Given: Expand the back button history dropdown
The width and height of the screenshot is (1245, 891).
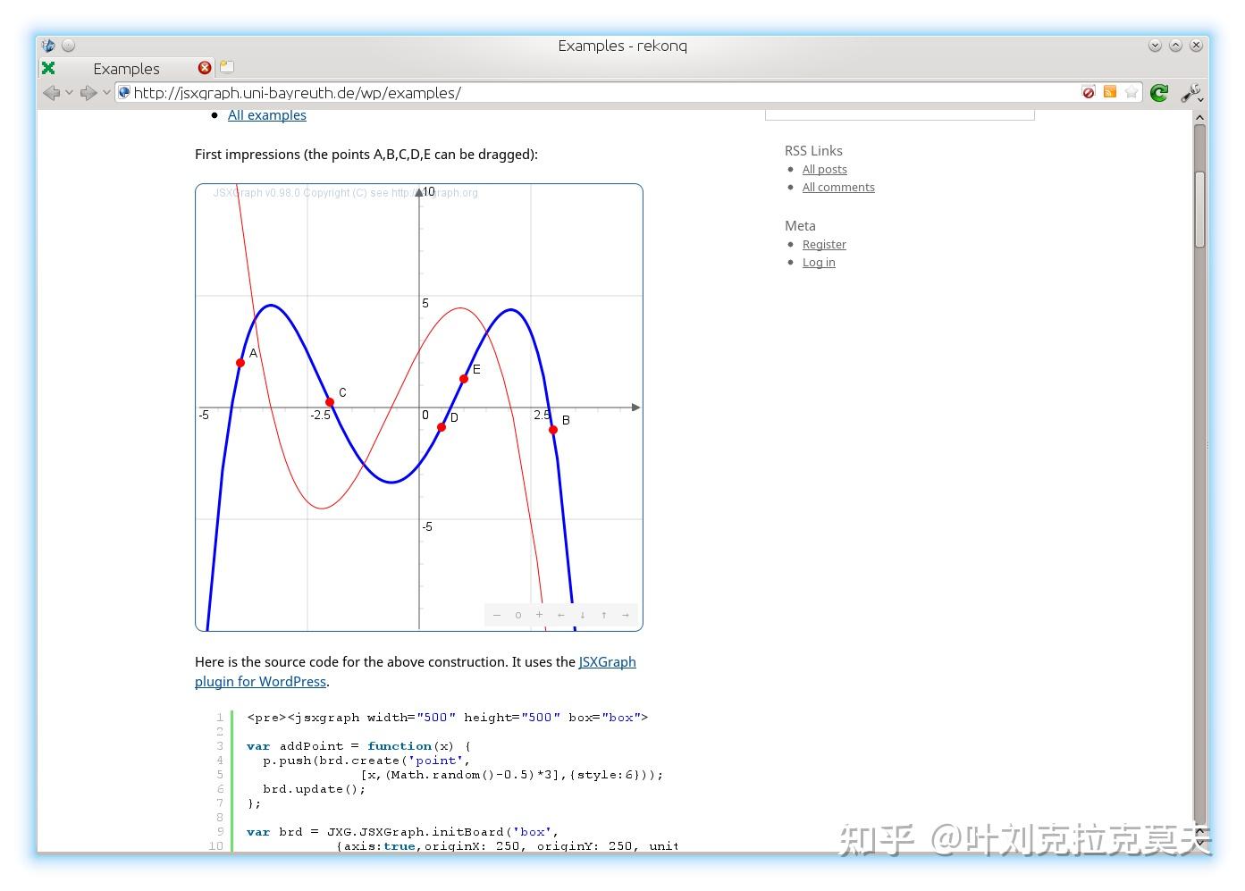Looking at the screenshot, I should pos(70,92).
